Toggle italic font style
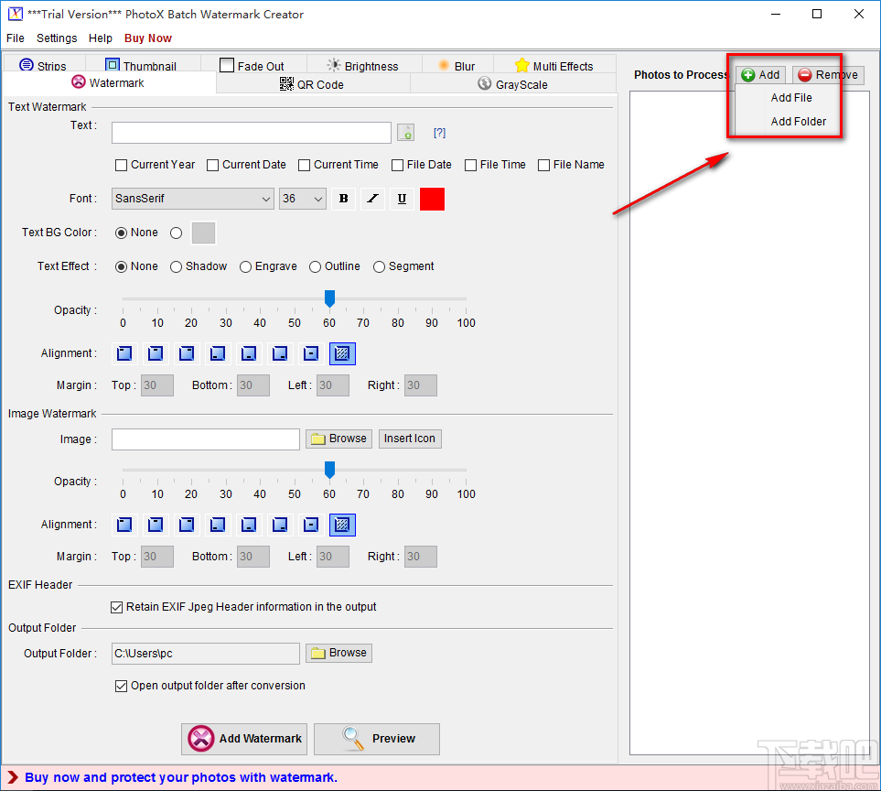 pyautogui.click(x=372, y=199)
